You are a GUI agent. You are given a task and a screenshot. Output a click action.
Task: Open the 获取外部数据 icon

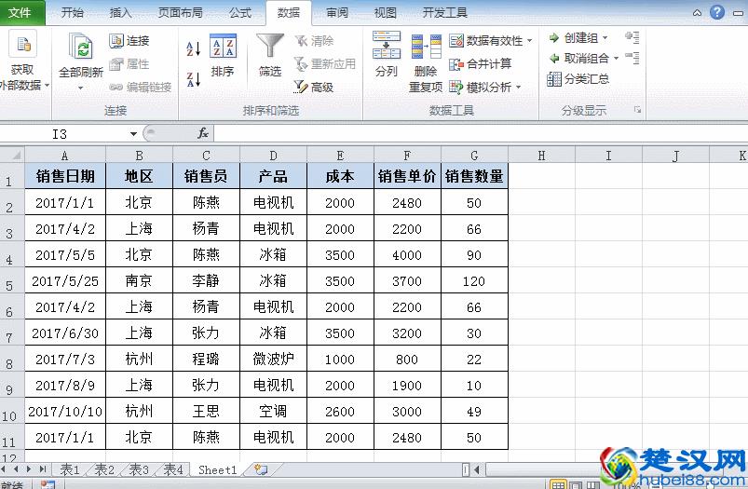pos(22,44)
